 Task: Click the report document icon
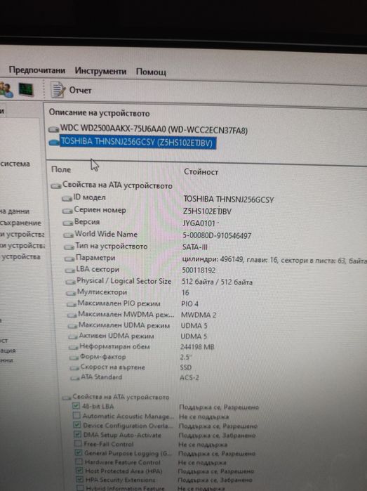click(58, 90)
